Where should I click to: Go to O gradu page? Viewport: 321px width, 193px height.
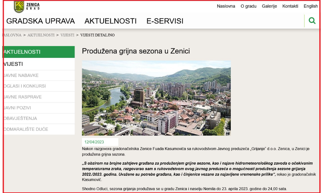point(248,6)
